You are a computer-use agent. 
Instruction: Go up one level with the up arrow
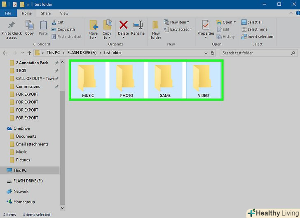coord(29,53)
